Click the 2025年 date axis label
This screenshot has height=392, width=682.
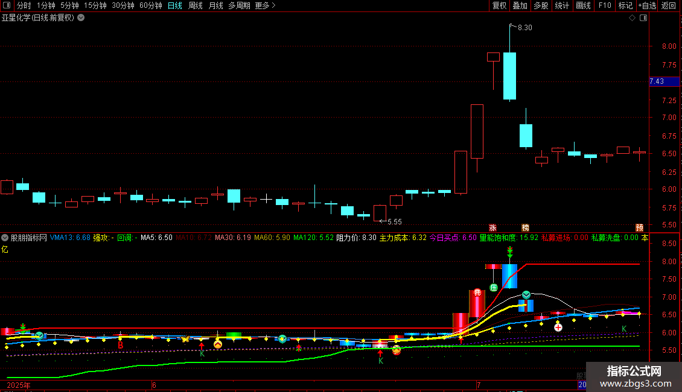click(19, 385)
